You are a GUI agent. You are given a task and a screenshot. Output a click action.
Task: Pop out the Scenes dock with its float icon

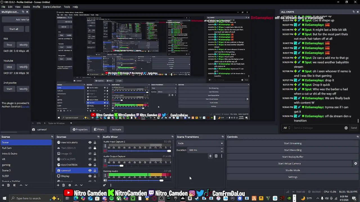coord(52,137)
